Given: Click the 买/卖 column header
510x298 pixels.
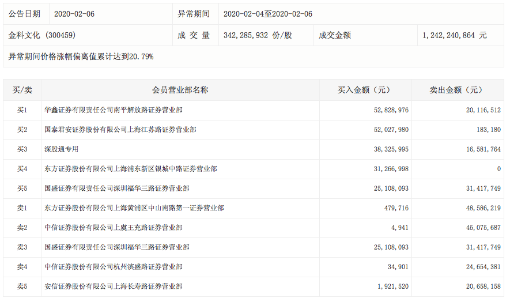Looking at the screenshot, I should coord(22,90).
